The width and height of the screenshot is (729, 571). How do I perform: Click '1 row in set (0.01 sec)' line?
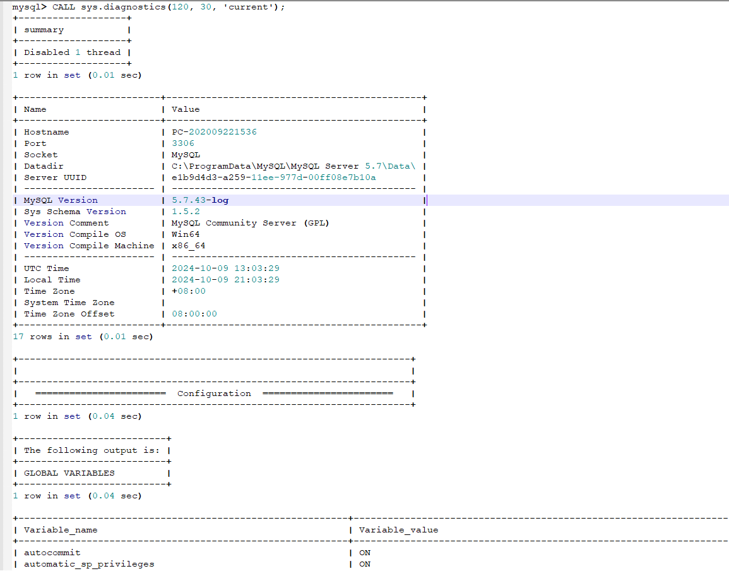click(77, 75)
